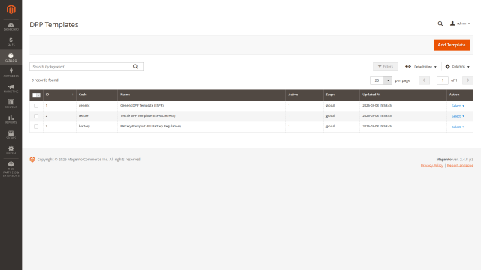
Task: Sort by the Updated At column header
Action: (x=403, y=94)
